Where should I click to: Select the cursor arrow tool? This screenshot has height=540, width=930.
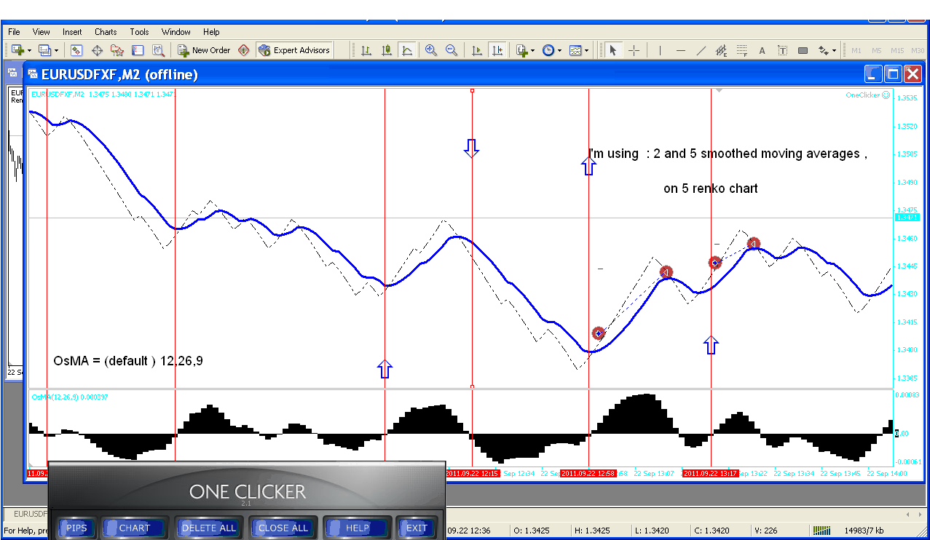(x=612, y=50)
